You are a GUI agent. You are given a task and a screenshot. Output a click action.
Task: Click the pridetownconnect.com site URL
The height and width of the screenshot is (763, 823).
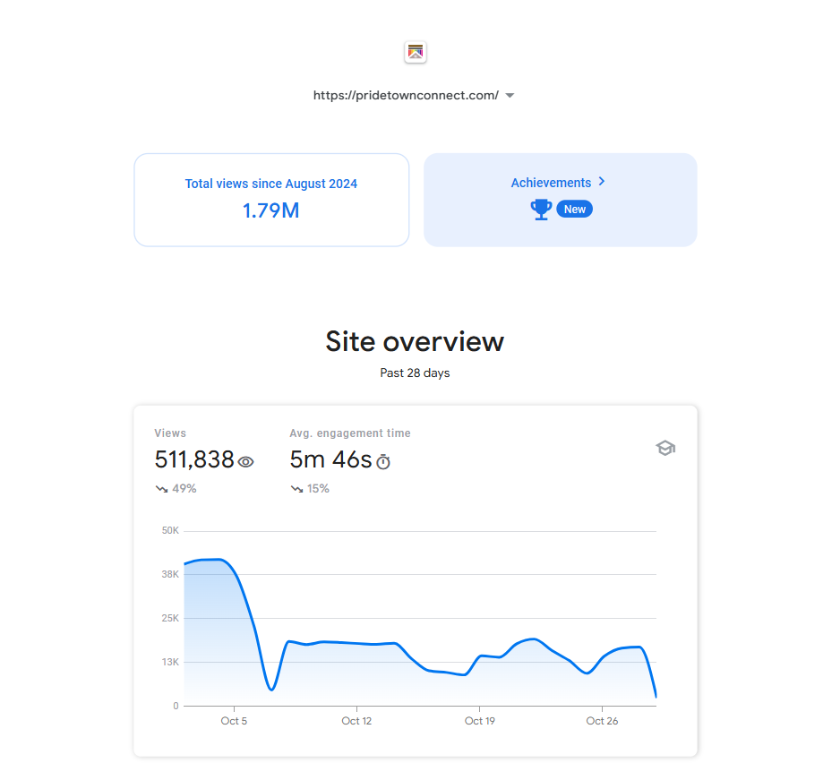click(405, 96)
